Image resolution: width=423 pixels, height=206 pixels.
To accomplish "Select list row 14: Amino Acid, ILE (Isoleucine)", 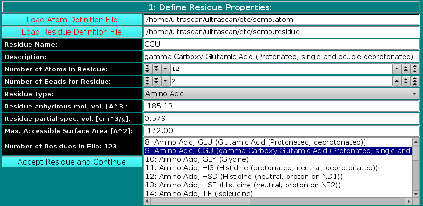I will tap(278, 194).
